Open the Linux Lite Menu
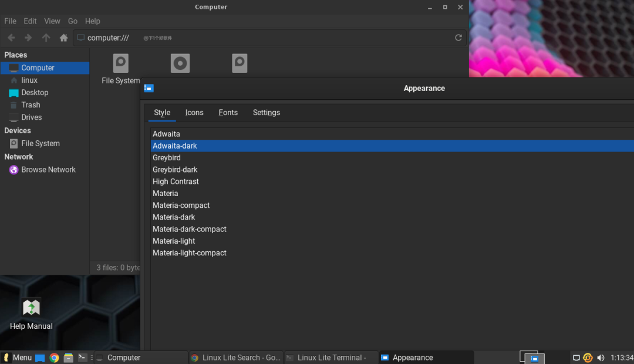 [x=18, y=357]
